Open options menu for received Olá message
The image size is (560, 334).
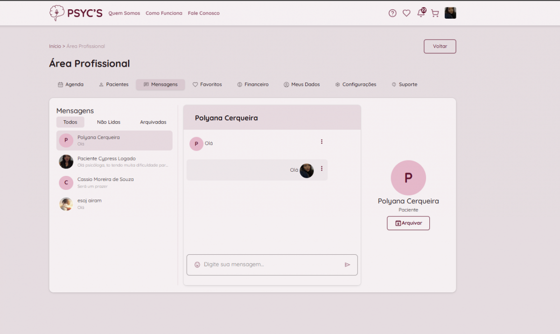click(322, 142)
